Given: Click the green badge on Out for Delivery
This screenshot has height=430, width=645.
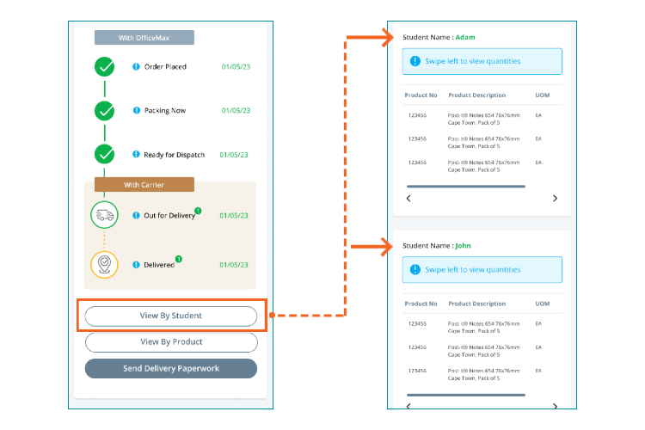Looking at the screenshot, I should pos(198,211).
